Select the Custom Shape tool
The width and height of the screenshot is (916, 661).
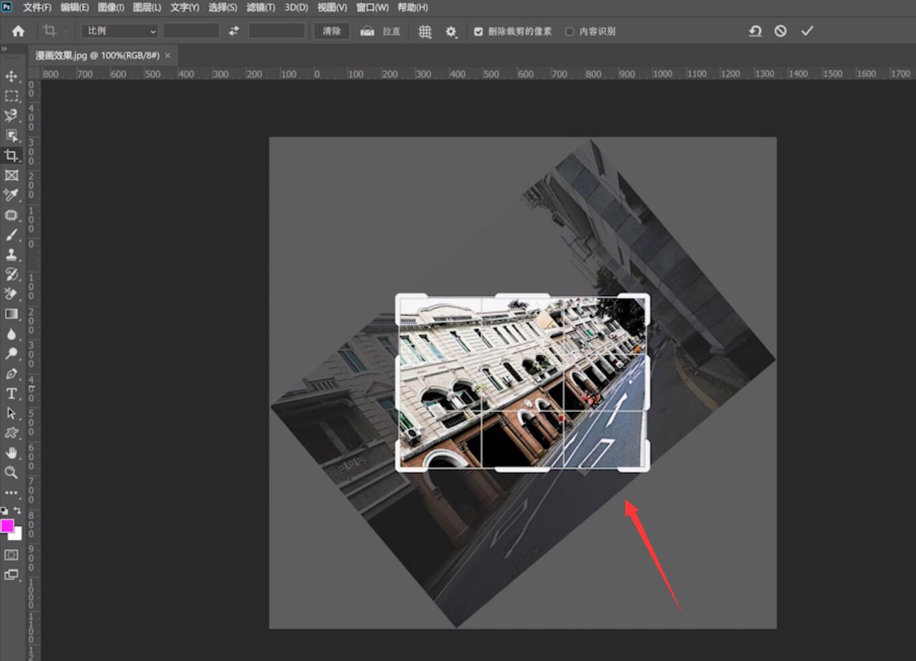11,433
